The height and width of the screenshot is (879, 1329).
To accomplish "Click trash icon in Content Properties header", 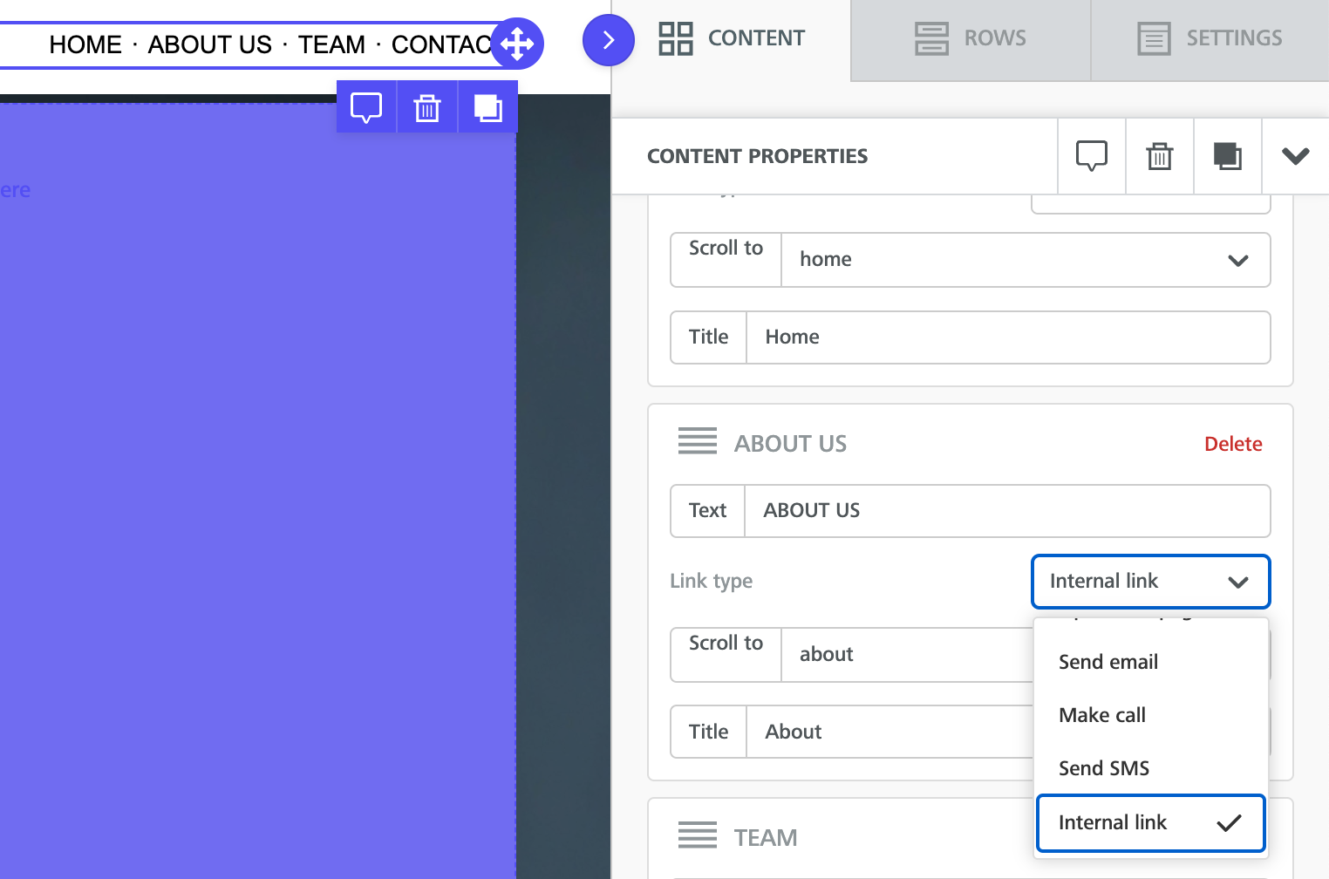I will tap(1160, 156).
